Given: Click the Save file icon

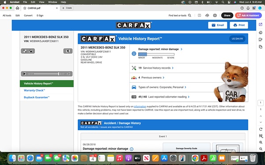Looking at the screenshot, I should click(x=200, y=15).
